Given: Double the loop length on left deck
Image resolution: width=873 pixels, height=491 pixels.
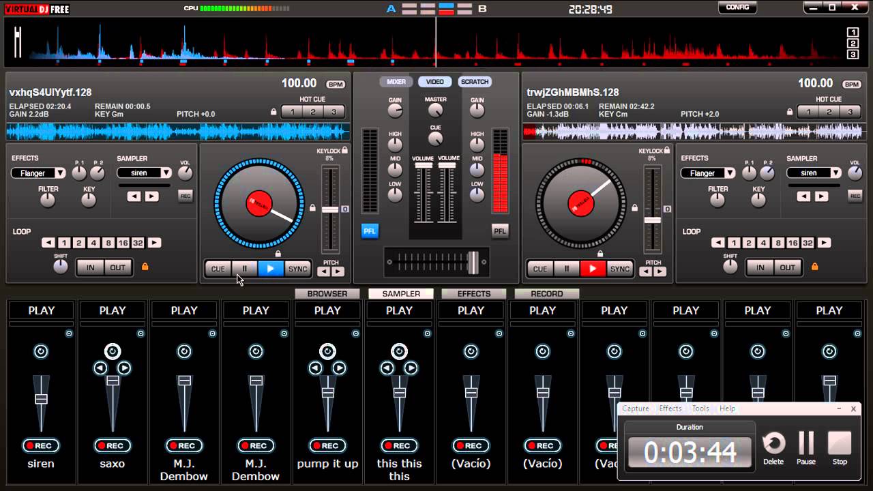Looking at the screenshot, I should pyautogui.click(x=155, y=243).
